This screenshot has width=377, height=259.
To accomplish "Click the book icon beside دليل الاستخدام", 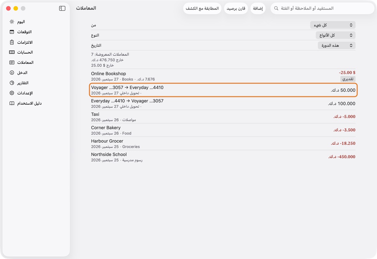I will tap(12, 103).
